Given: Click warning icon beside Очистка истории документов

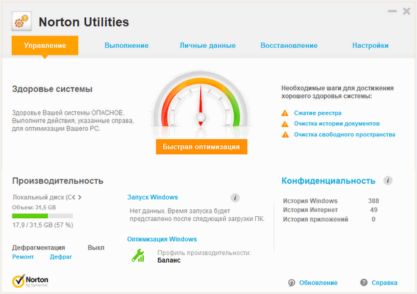Looking at the screenshot, I should point(285,124).
